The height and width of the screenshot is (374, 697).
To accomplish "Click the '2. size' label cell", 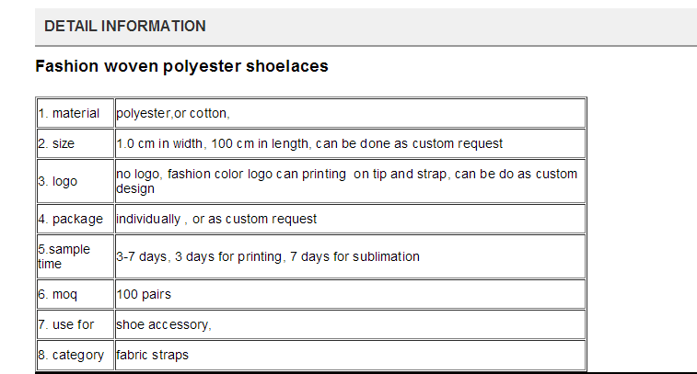I will (x=76, y=143).
